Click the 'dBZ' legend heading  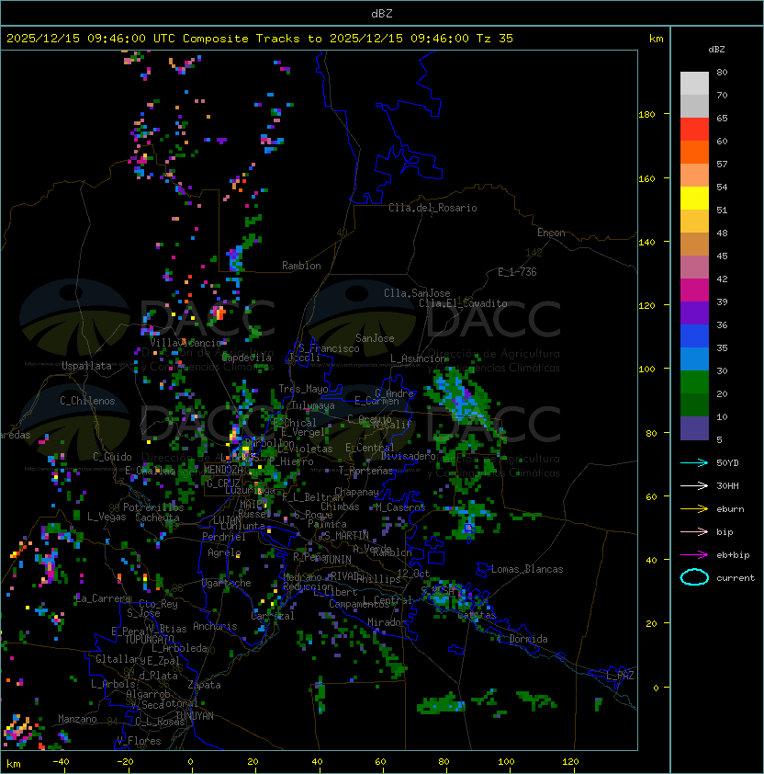coord(716,50)
